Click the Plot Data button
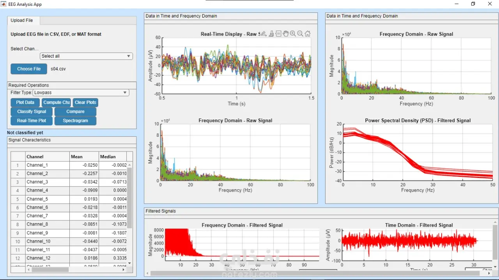The width and height of the screenshot is (499, 280). (25, 102)
